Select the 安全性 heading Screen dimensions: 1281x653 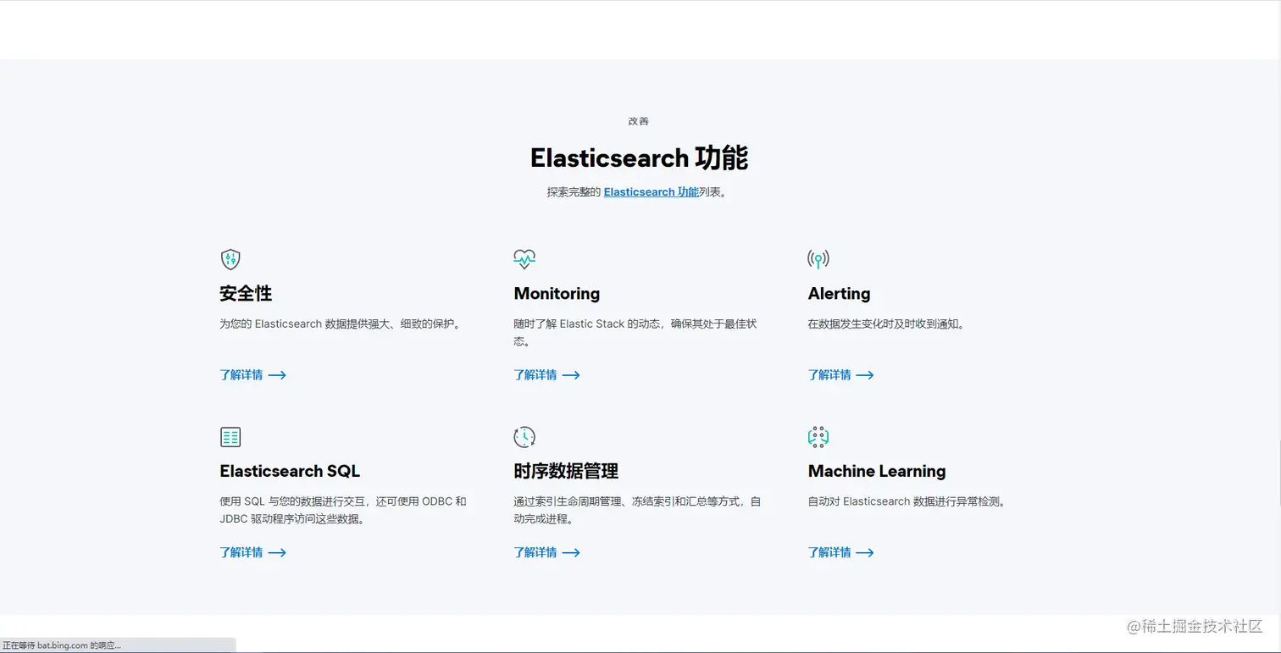click(x=246, y=294)
